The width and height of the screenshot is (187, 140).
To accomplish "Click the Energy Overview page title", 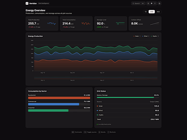I will (36, 10).
